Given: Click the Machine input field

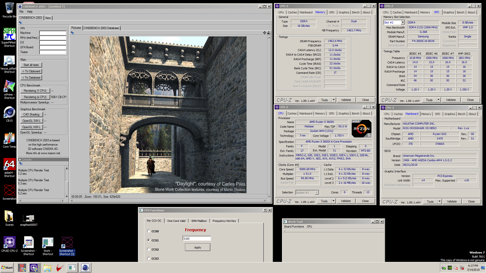Looking at the screenshot, I should pos(53,33).
